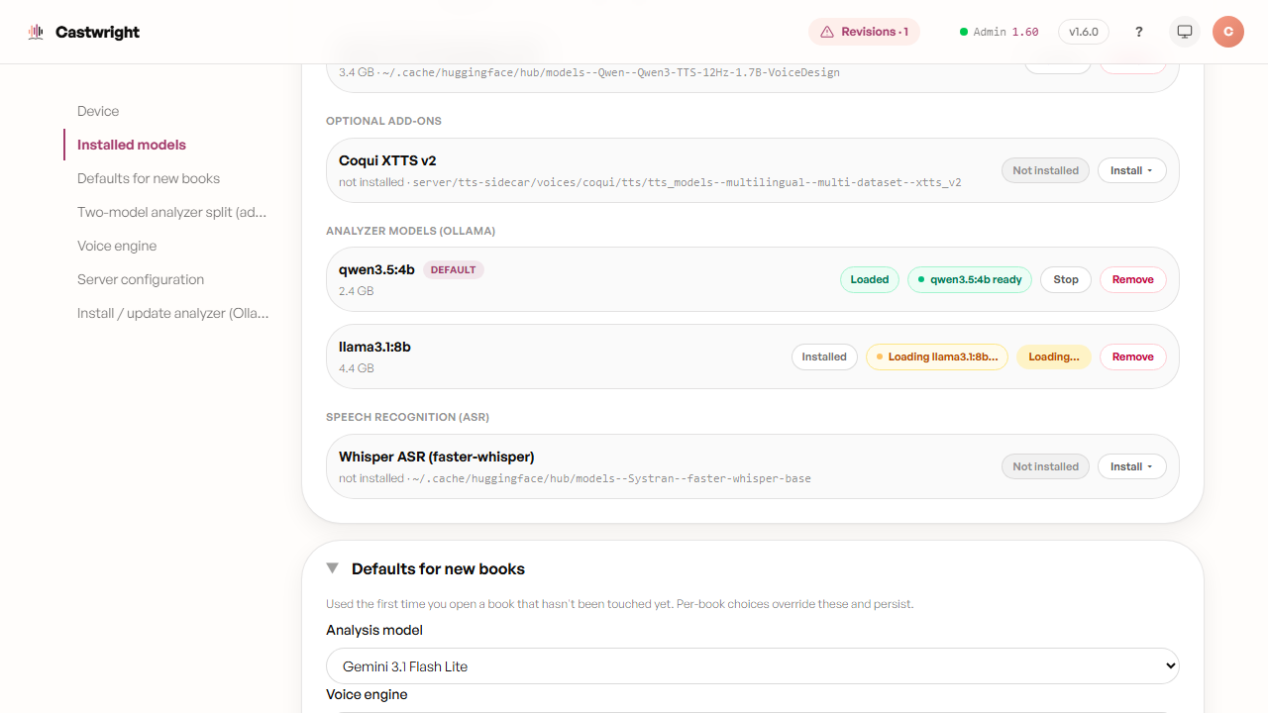Open the Revisions · 1 badge
Image resolution: width=1268 pixels, height=713 pixels.
(864, 32)
